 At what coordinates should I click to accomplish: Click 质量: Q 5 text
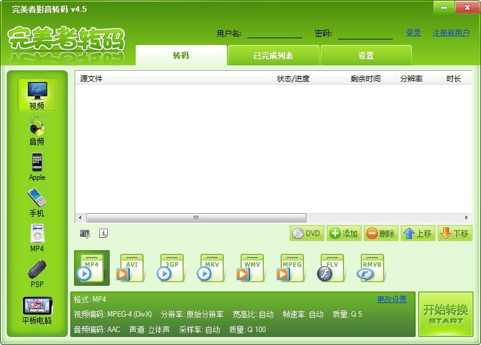(348, 314)
